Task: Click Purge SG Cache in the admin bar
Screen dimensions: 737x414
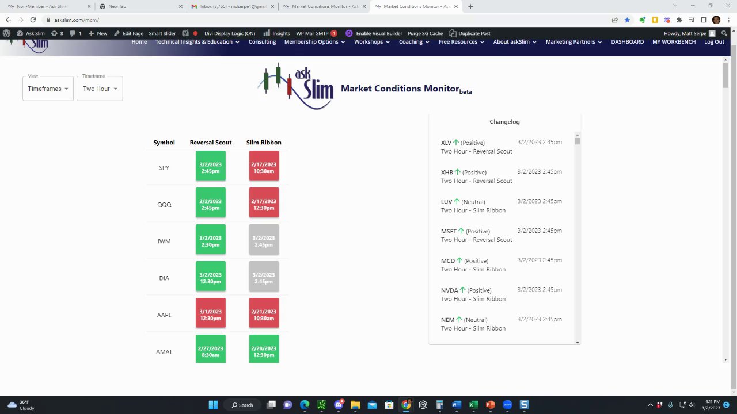Action: pyautogui.click(x=425, y=33)
